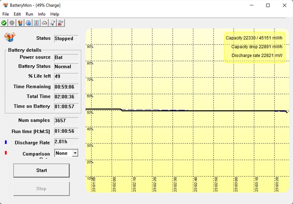This screenshot has width=293, height=204.
Task: Click the blue Discharge Rate color marker
Action: [x=6, y=142]
